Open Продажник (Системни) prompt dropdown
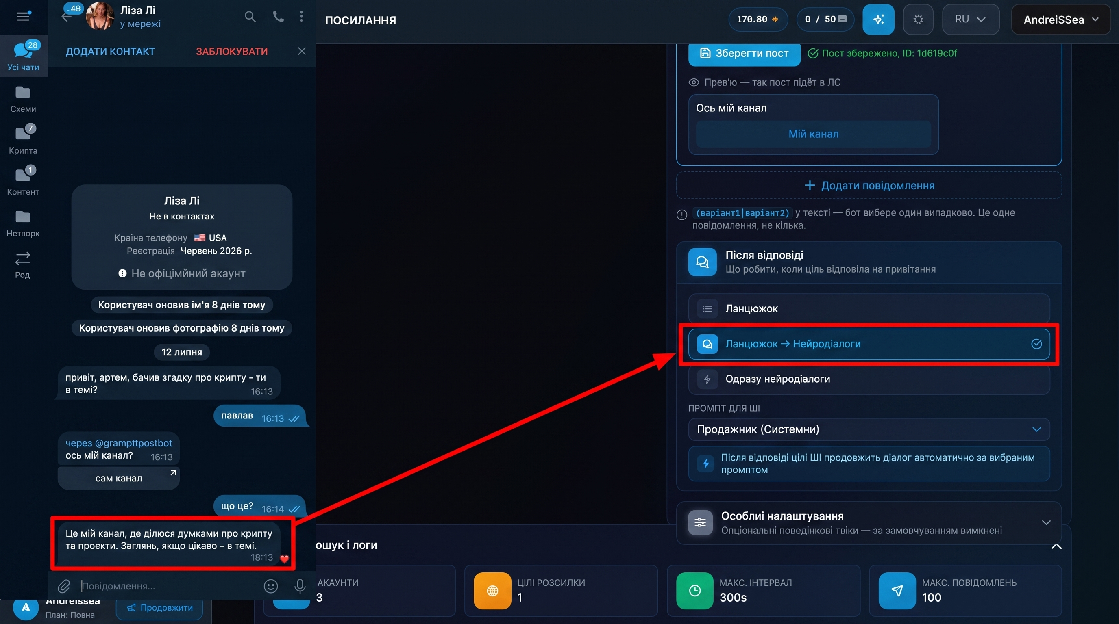Screen dimensions: 1119x624 click(869, 429)
